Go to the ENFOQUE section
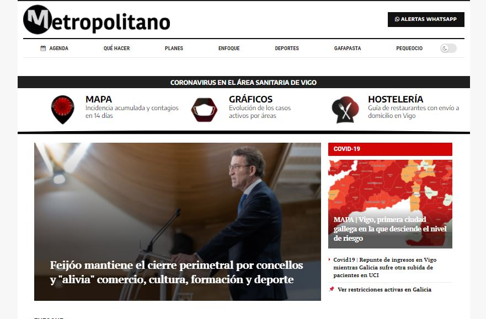 click(x=229, y=48)
